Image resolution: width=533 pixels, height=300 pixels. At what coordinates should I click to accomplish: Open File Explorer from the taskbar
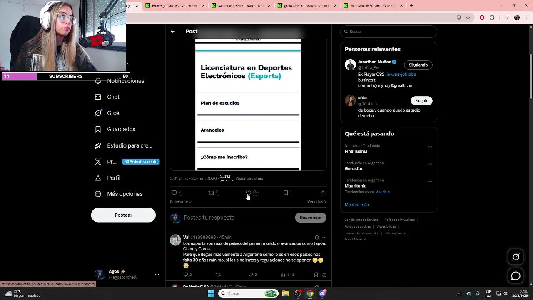coord(286,293)
